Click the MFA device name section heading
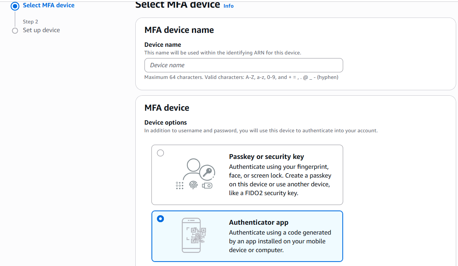Viewport: 458px width, 266px height. [x=179, y=30]
